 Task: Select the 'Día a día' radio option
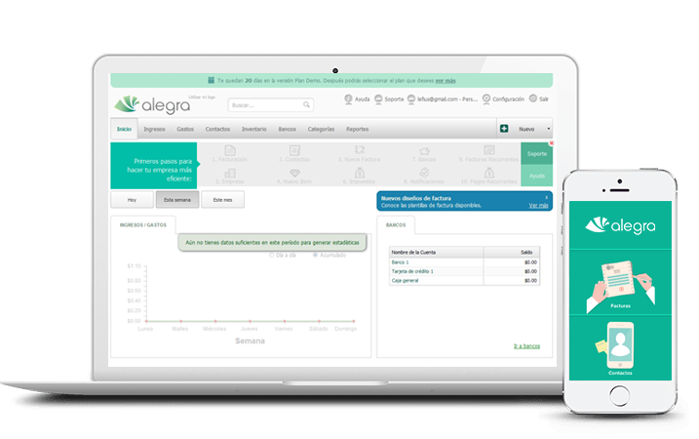click(x=271, y=255)
